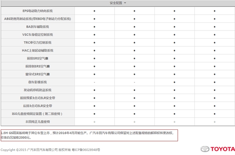235x155 pixels.
Task: Click the 1.8H GS精英版 footnote text
Action: tap(87, 133)
